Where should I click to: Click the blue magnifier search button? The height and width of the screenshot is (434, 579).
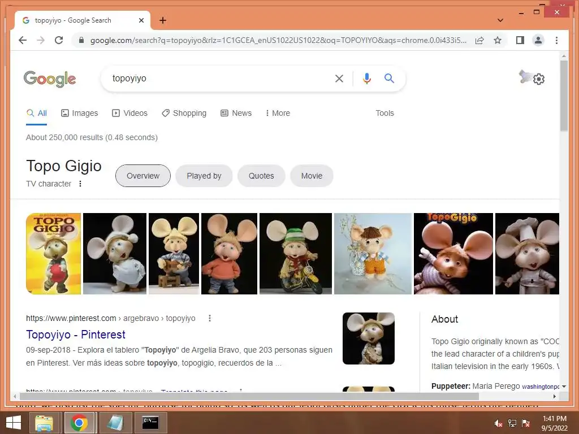(389, 78)
